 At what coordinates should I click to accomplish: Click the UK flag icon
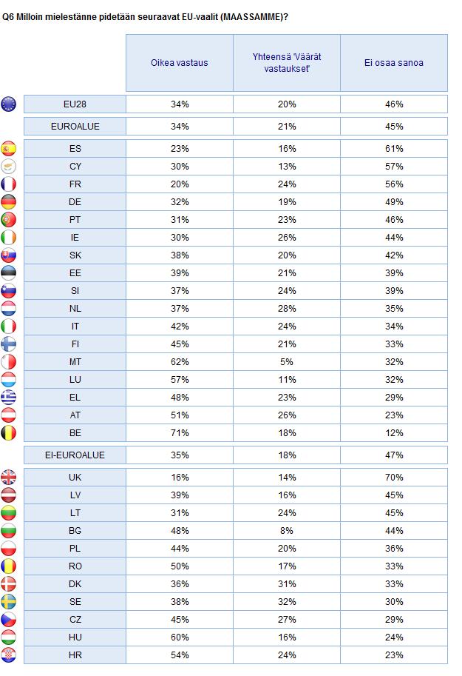(9, 478)
